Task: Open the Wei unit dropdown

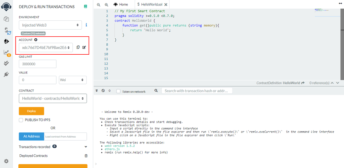Action: click(x=73, y=80)
